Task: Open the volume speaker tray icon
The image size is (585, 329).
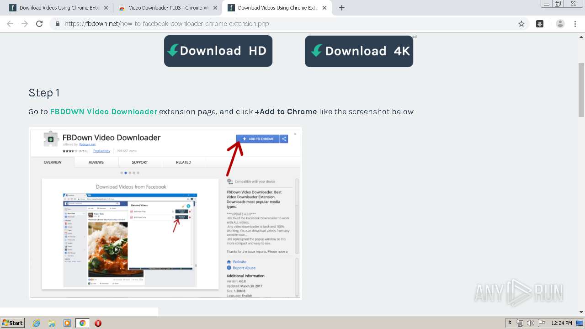Action: click(x=531, y=323)
